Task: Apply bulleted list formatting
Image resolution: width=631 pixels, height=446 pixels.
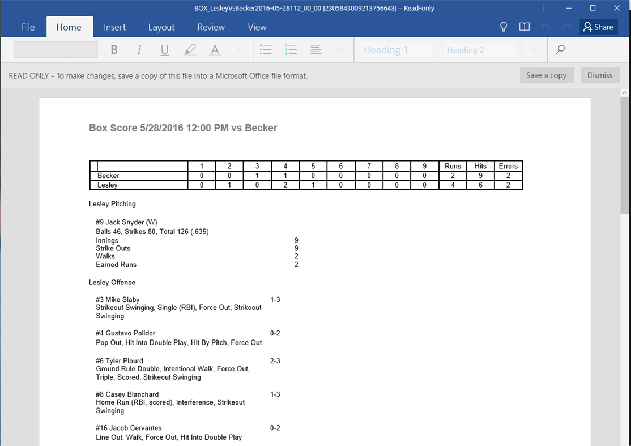Action: [266, 50]
